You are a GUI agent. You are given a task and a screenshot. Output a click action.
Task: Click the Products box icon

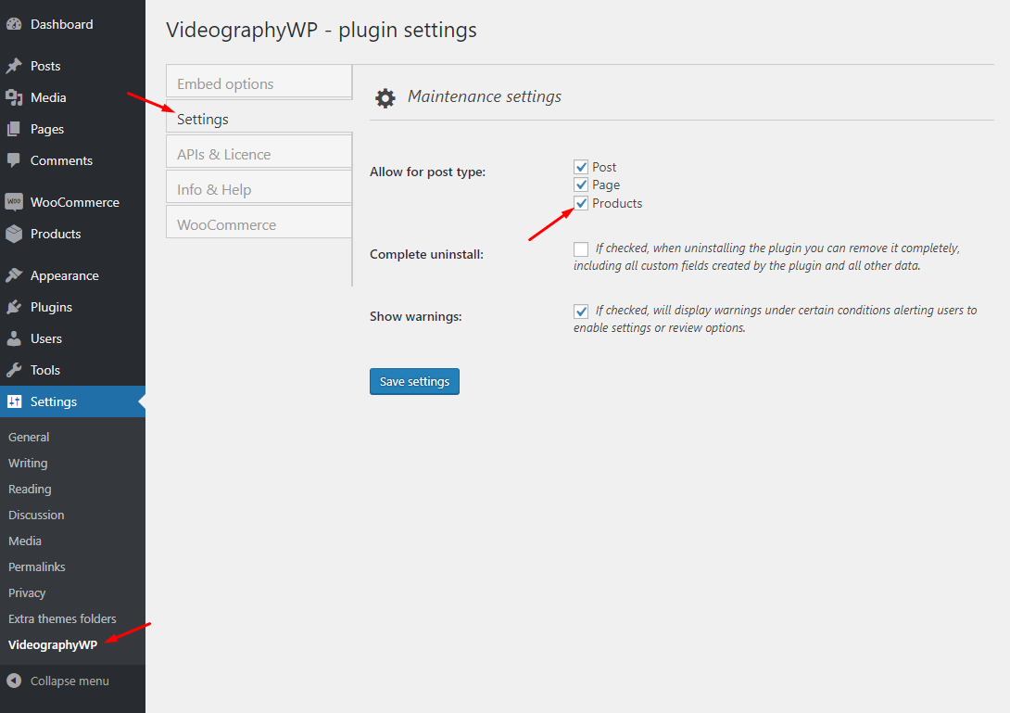(14, 234)
